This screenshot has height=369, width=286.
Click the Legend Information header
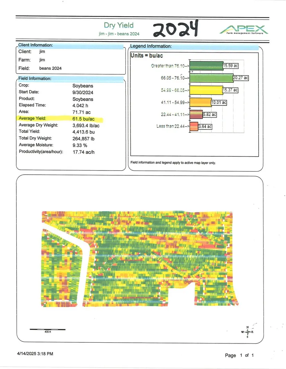point(150,46)
